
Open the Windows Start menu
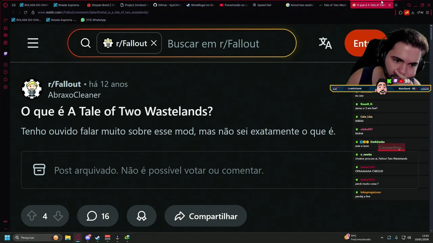(x=7, y=238)
